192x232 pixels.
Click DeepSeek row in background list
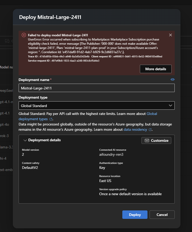(x=7, y=90)
